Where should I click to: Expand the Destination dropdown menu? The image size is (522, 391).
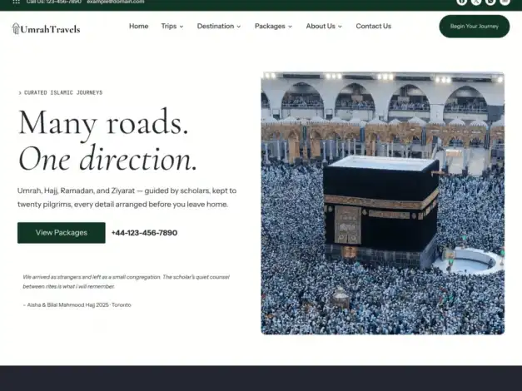(x=219, y=26)
